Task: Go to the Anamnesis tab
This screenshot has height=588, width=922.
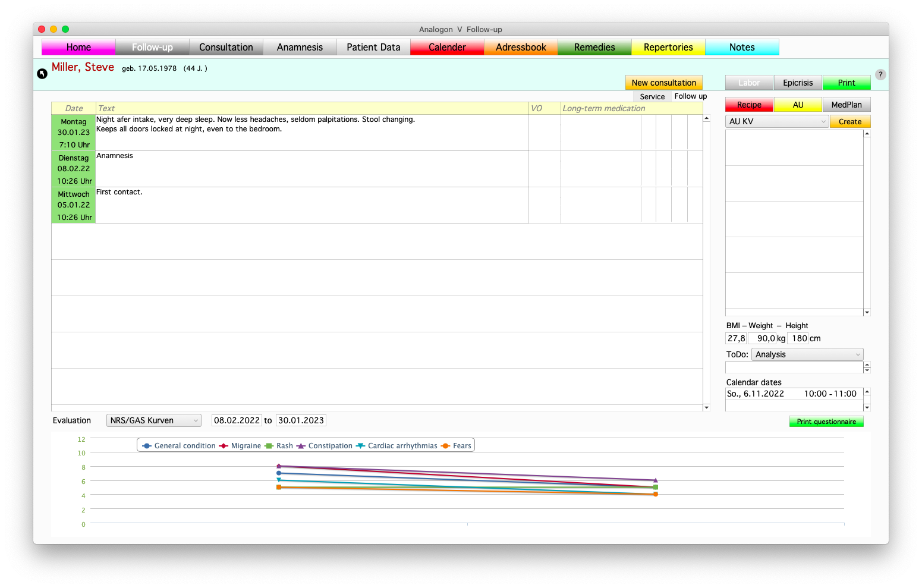Action: pyautogui.click(x=300, y=47)
